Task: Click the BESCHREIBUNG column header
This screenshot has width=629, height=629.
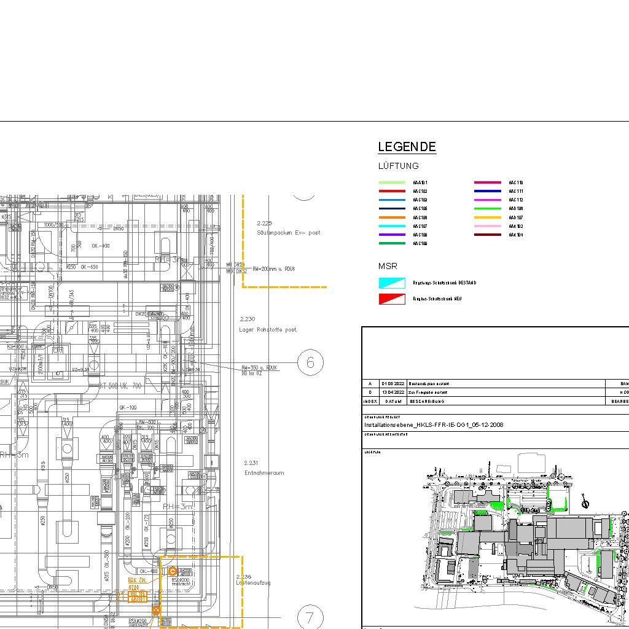Action: click(x=426, y=401)
